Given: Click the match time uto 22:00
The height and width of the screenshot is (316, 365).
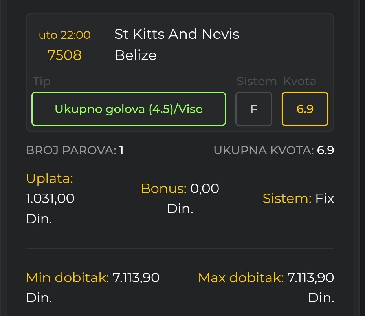Looking at the screenshot, I should pyautogui.click(x=64, y=35).
